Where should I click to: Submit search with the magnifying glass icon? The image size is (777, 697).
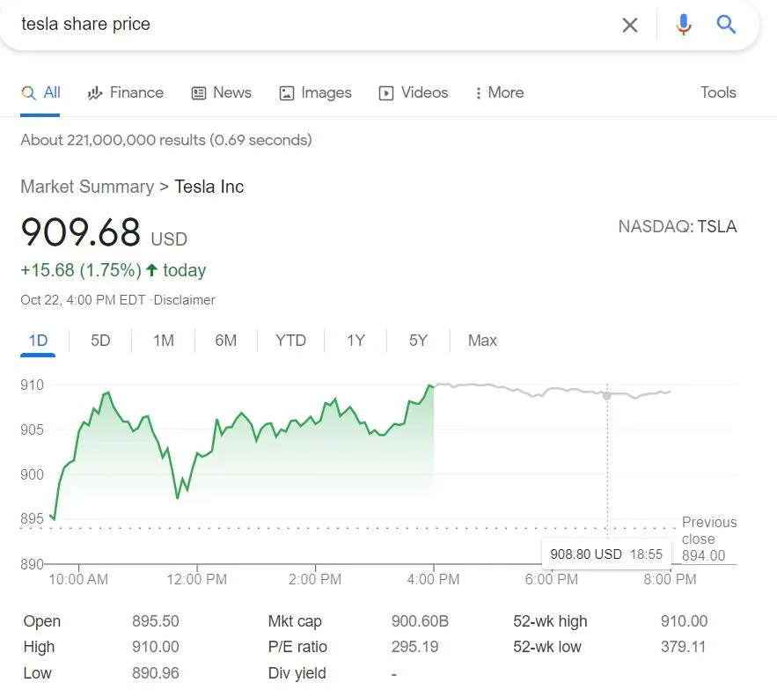click(x=726, y=24)
